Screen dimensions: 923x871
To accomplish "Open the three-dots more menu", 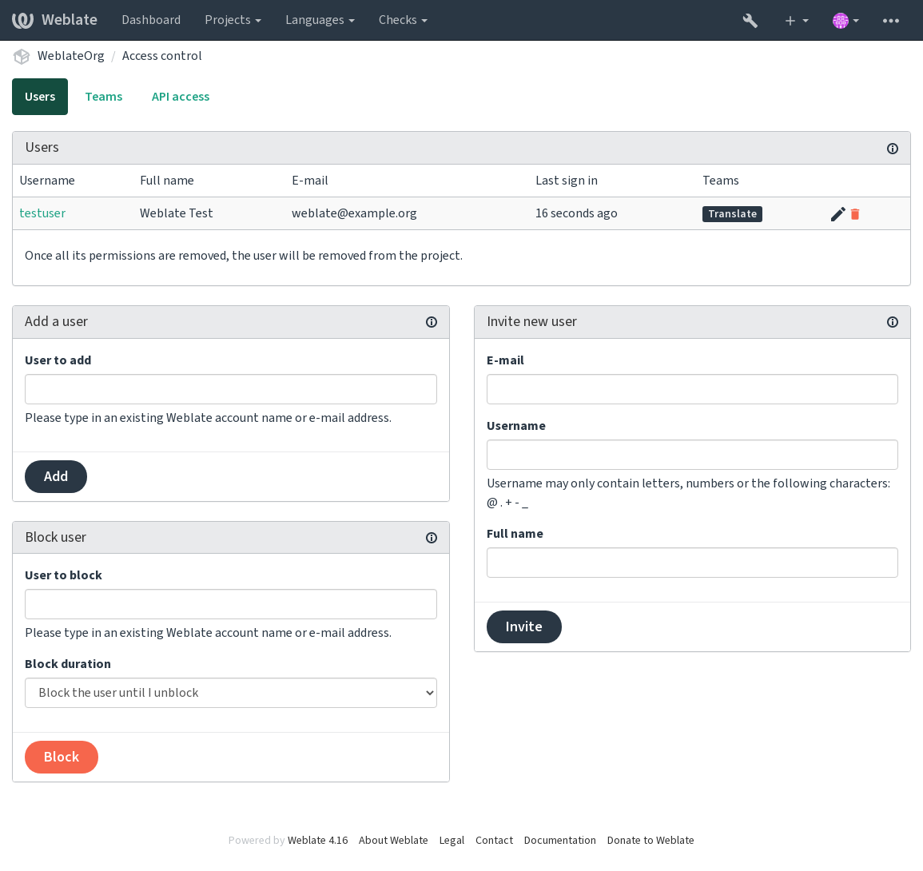I will (x=890, y=21).
